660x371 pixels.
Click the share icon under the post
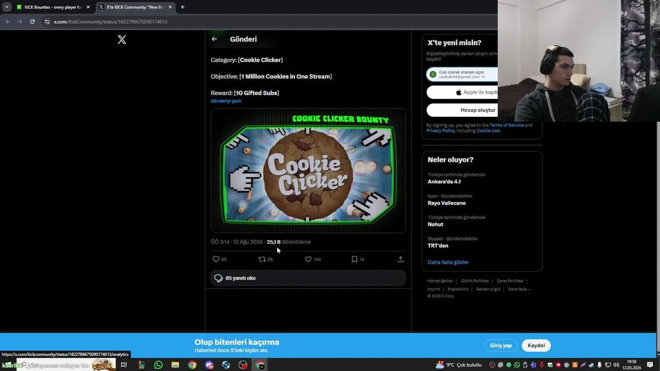pos(401,259)
